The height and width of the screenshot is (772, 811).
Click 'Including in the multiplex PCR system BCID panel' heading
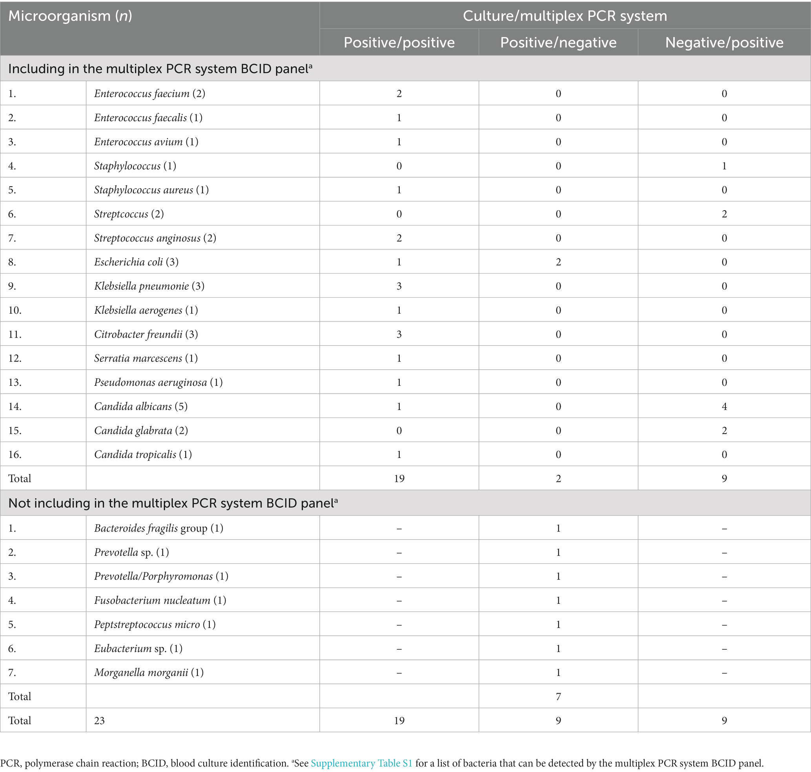[160, 69]
